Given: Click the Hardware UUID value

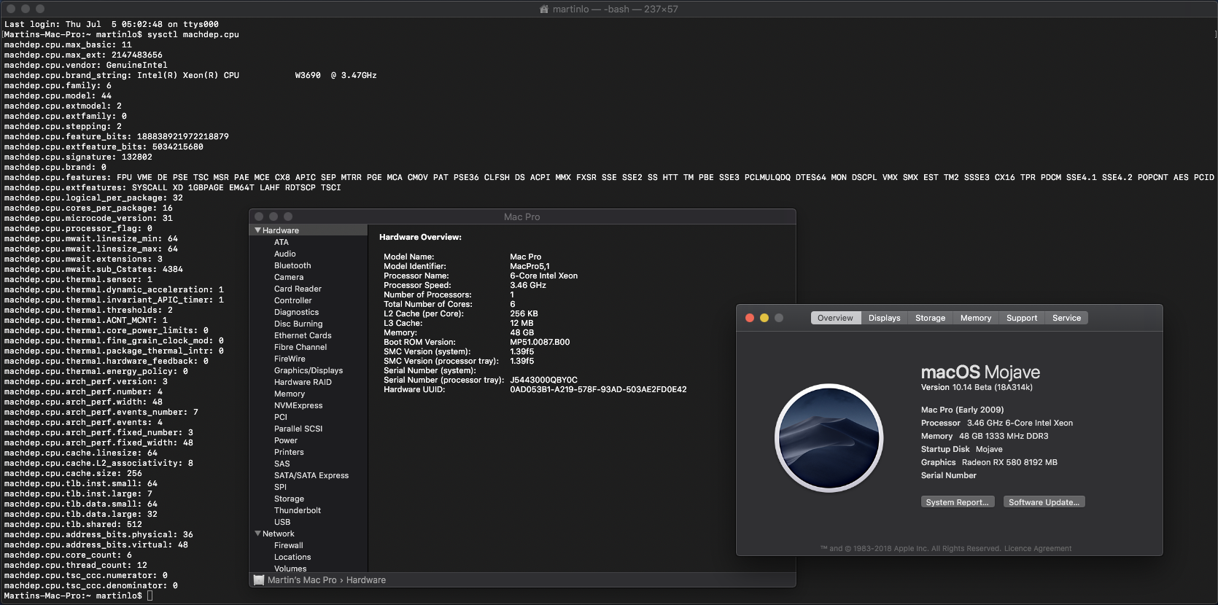Looking at the screenshot, I should point(598,389).
